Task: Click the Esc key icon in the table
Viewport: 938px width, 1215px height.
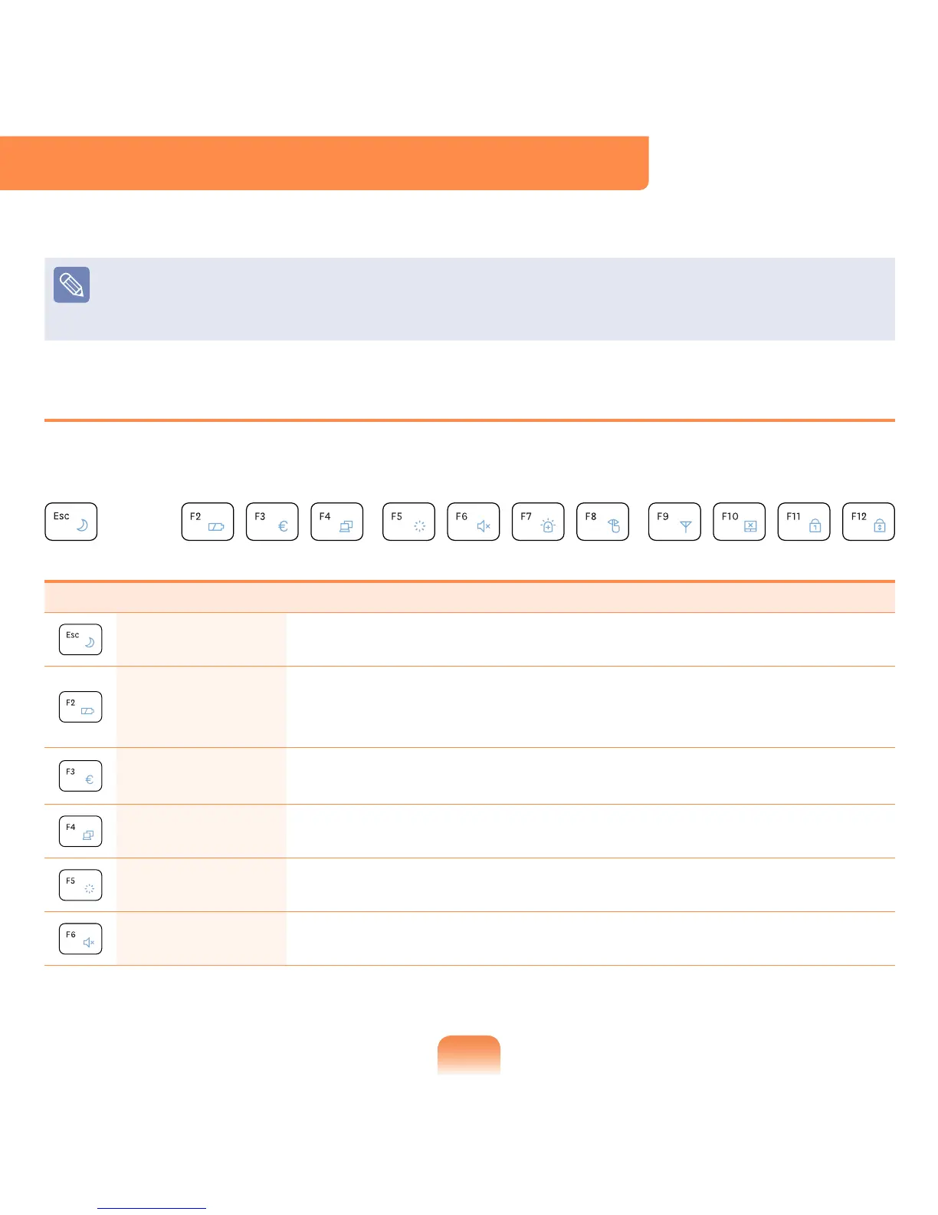Action: pos(80,640)
